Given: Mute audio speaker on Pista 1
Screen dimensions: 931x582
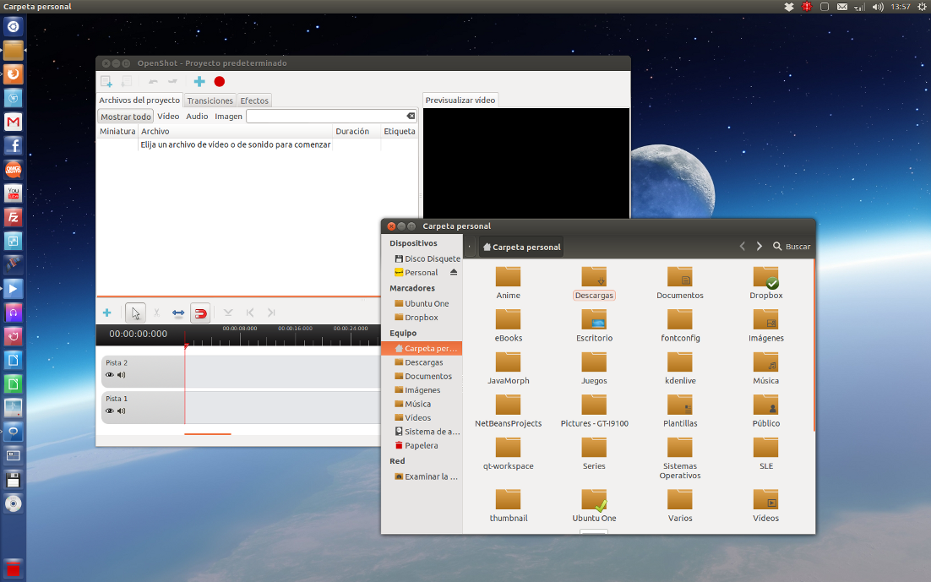Looking at the screenshot, I should coord(122,411).
